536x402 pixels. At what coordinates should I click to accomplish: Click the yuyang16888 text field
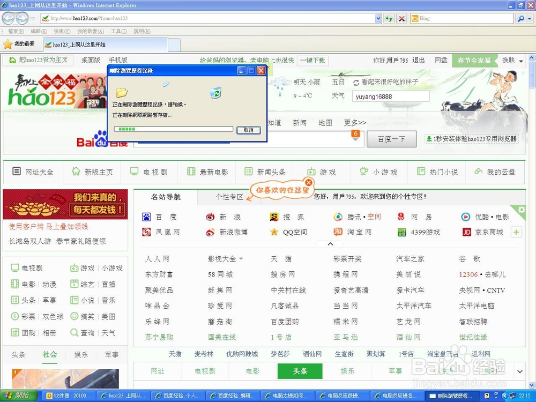391,96
